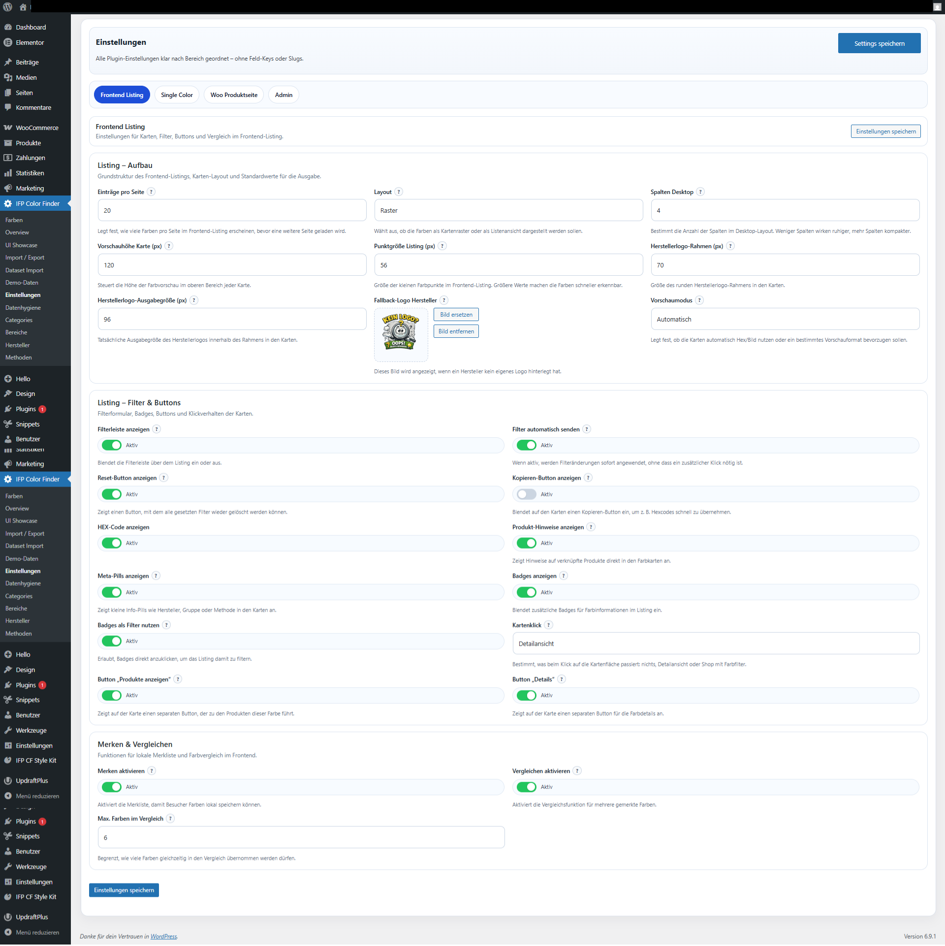This screenshot has height=946, width=945.
Task: Open help tooltip for Einträge pro Seite
Action: pyautogui.click(x=151, y=192)
